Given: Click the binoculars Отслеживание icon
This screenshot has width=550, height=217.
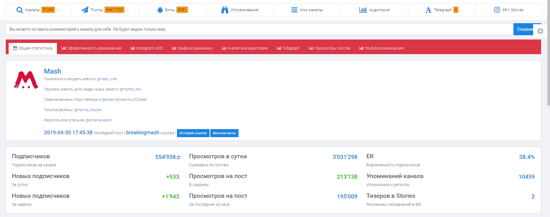Looking at the screenshot, I should [225, 10].
